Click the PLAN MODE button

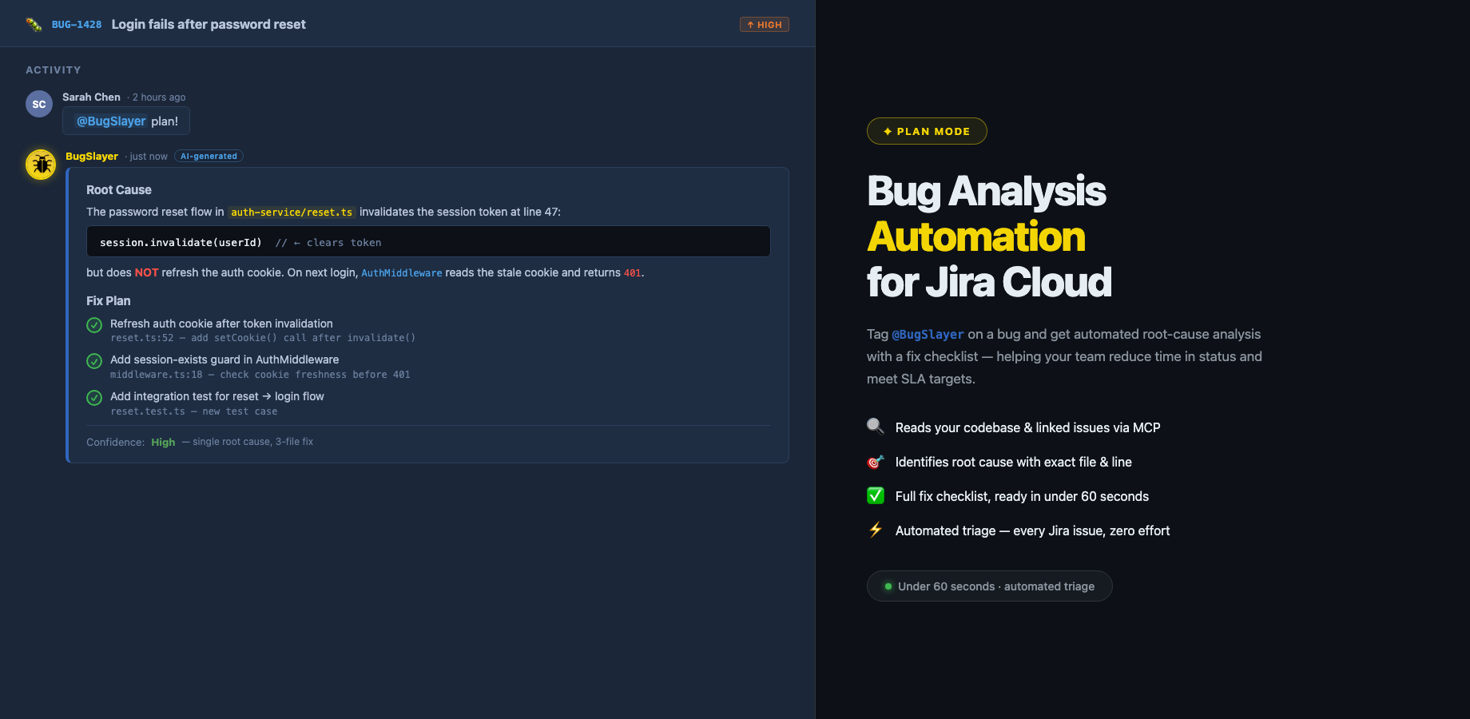pos(927,130)
